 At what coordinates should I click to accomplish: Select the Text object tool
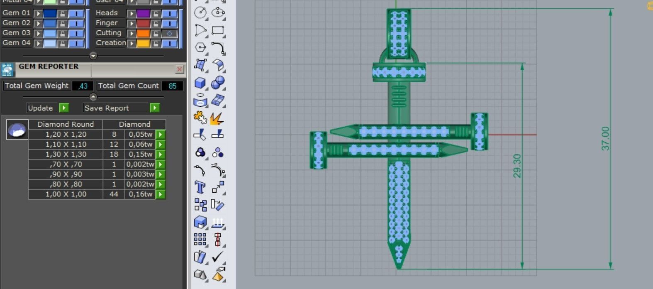tap(200, 188)
